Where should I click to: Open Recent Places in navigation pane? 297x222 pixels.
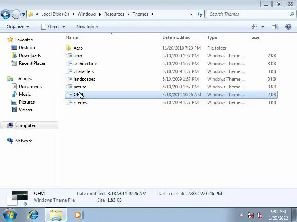(x=32, y=63)
